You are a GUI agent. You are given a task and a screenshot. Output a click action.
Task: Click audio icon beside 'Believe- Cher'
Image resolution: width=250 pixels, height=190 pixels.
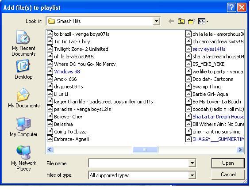(50, 117)
